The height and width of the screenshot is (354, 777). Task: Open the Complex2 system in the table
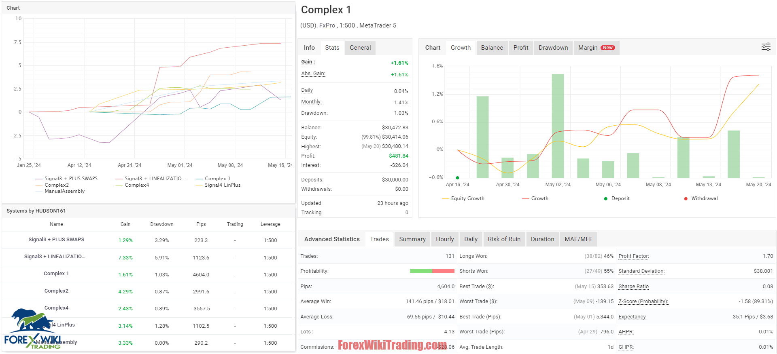pyautogui.click(x=56, y=291)
